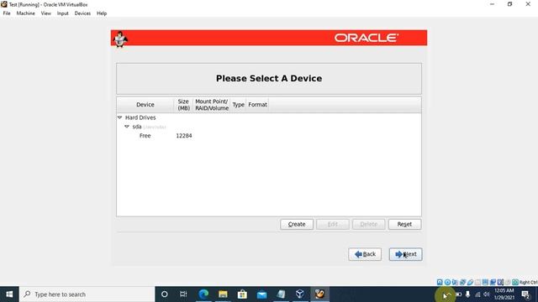Click the display status icon in VirtualBox
The width and height of the screenshot is (538, 302).
(x=485, y=282)
